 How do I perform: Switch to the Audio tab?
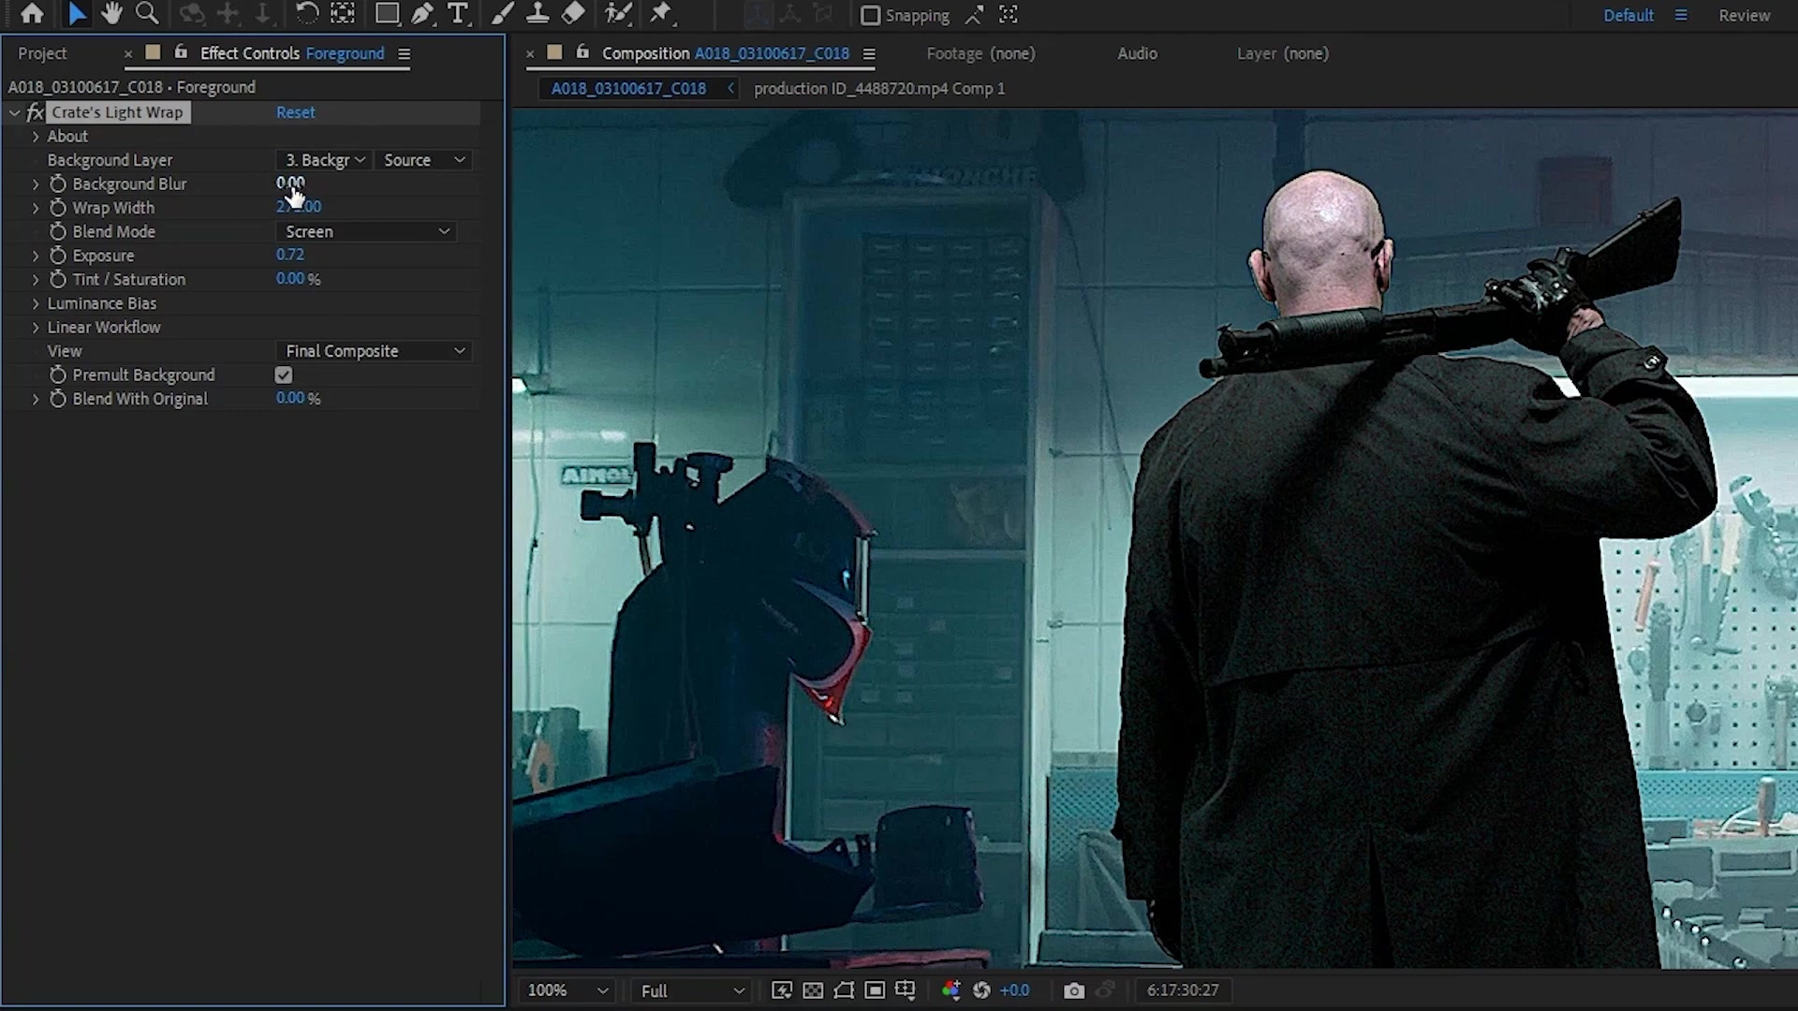pyautogui.click(x=1137, y=53)
